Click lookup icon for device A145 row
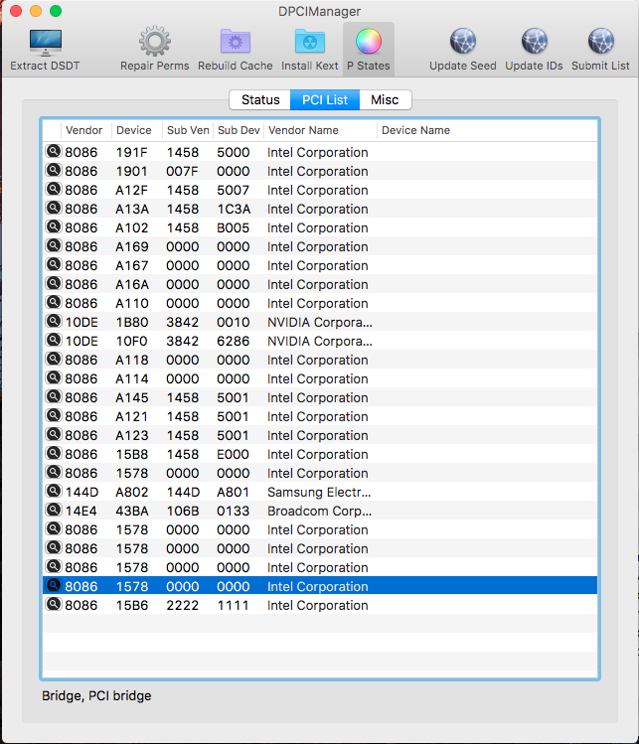639x744 pixels. [54, 396]
